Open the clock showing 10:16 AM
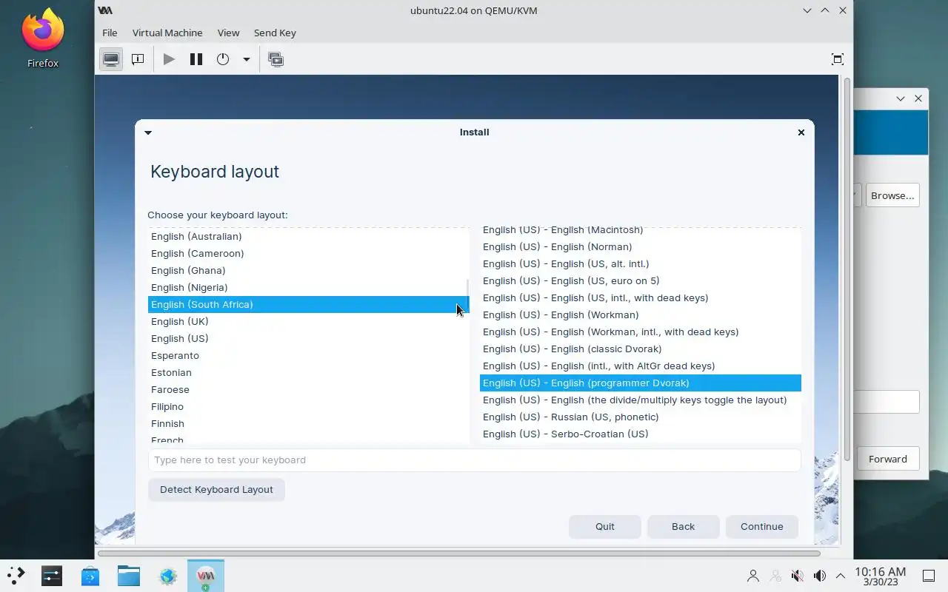 pyautogui.click(x=880, y=576)
